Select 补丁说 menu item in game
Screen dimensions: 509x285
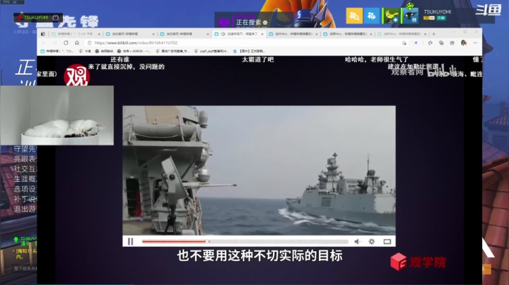(x=25, y=199)
